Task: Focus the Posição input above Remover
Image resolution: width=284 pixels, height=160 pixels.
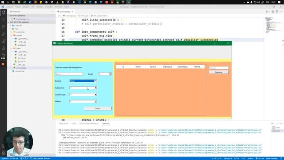Action: [219, 68]
